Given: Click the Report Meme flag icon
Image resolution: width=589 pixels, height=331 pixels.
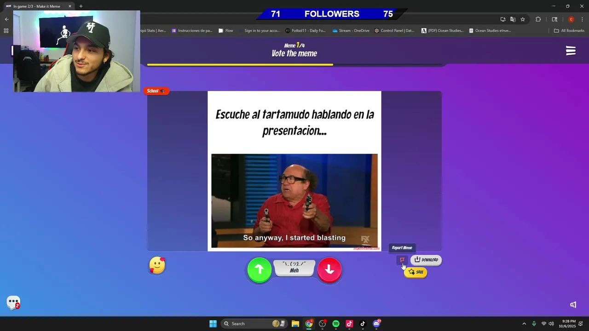Looking at the screenshot, I should 402,260.
